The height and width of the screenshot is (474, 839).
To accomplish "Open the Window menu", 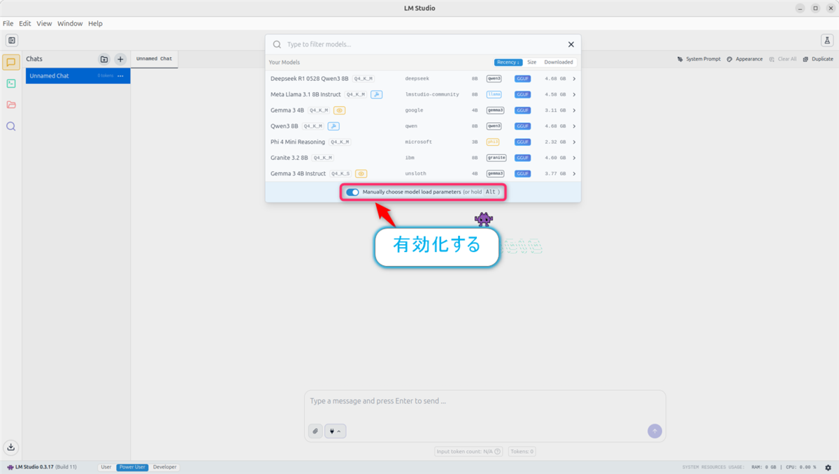I will tap(70, 23).
